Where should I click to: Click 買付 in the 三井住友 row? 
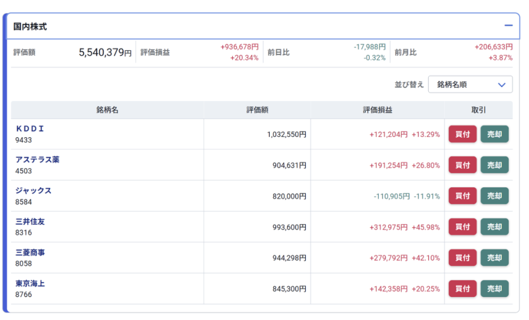point(462,227)
